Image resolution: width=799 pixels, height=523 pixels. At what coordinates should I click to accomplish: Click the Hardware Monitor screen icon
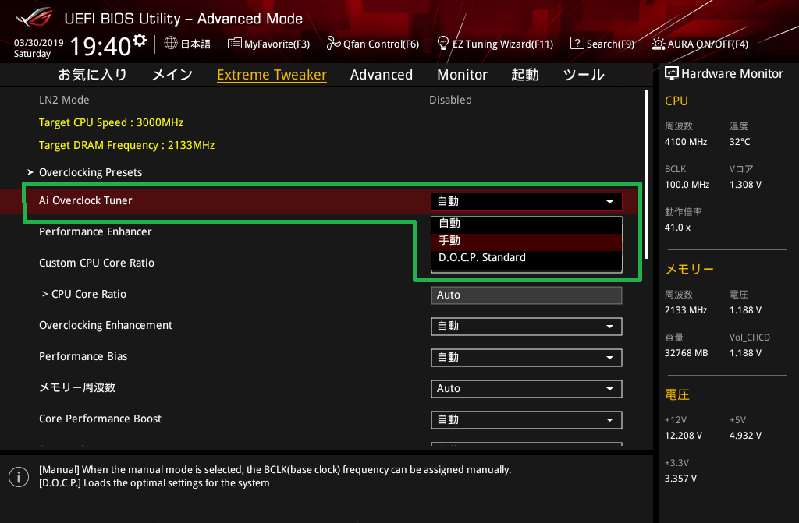click(x=672, y=73)
